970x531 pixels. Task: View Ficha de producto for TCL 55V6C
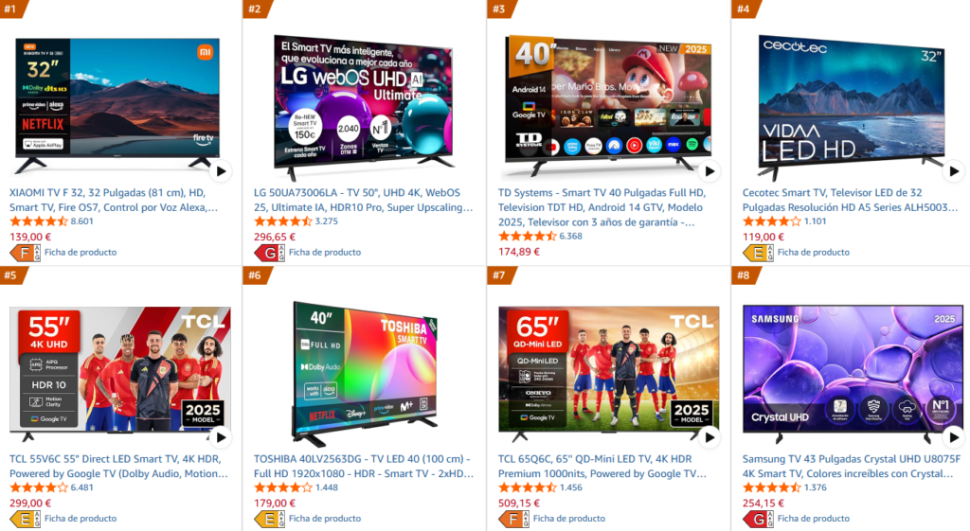tap(81, 519)
